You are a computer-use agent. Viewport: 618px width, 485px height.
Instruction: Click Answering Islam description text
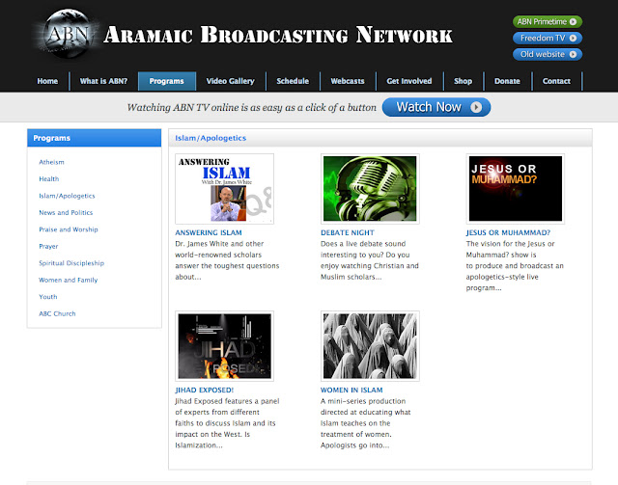(227, 260)
